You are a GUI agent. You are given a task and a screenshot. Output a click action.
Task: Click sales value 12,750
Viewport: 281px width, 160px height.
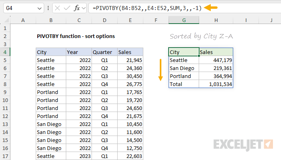click(x=130, y=148)
